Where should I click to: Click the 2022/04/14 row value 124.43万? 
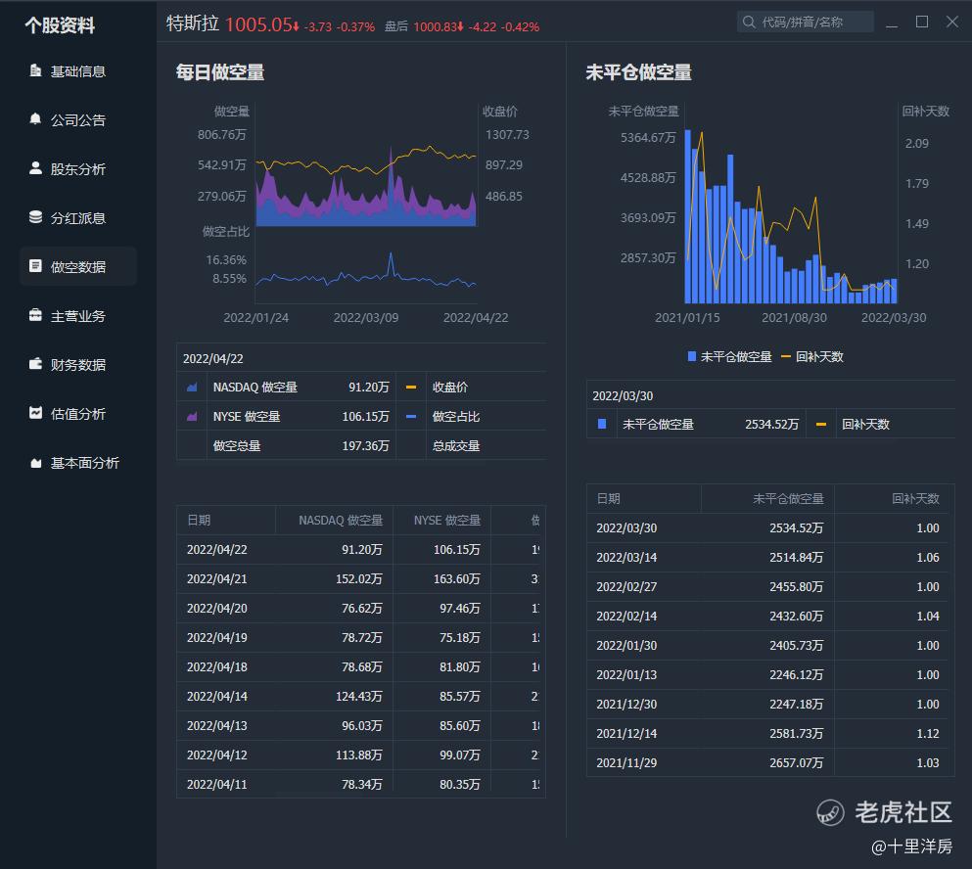coord(359,697)
